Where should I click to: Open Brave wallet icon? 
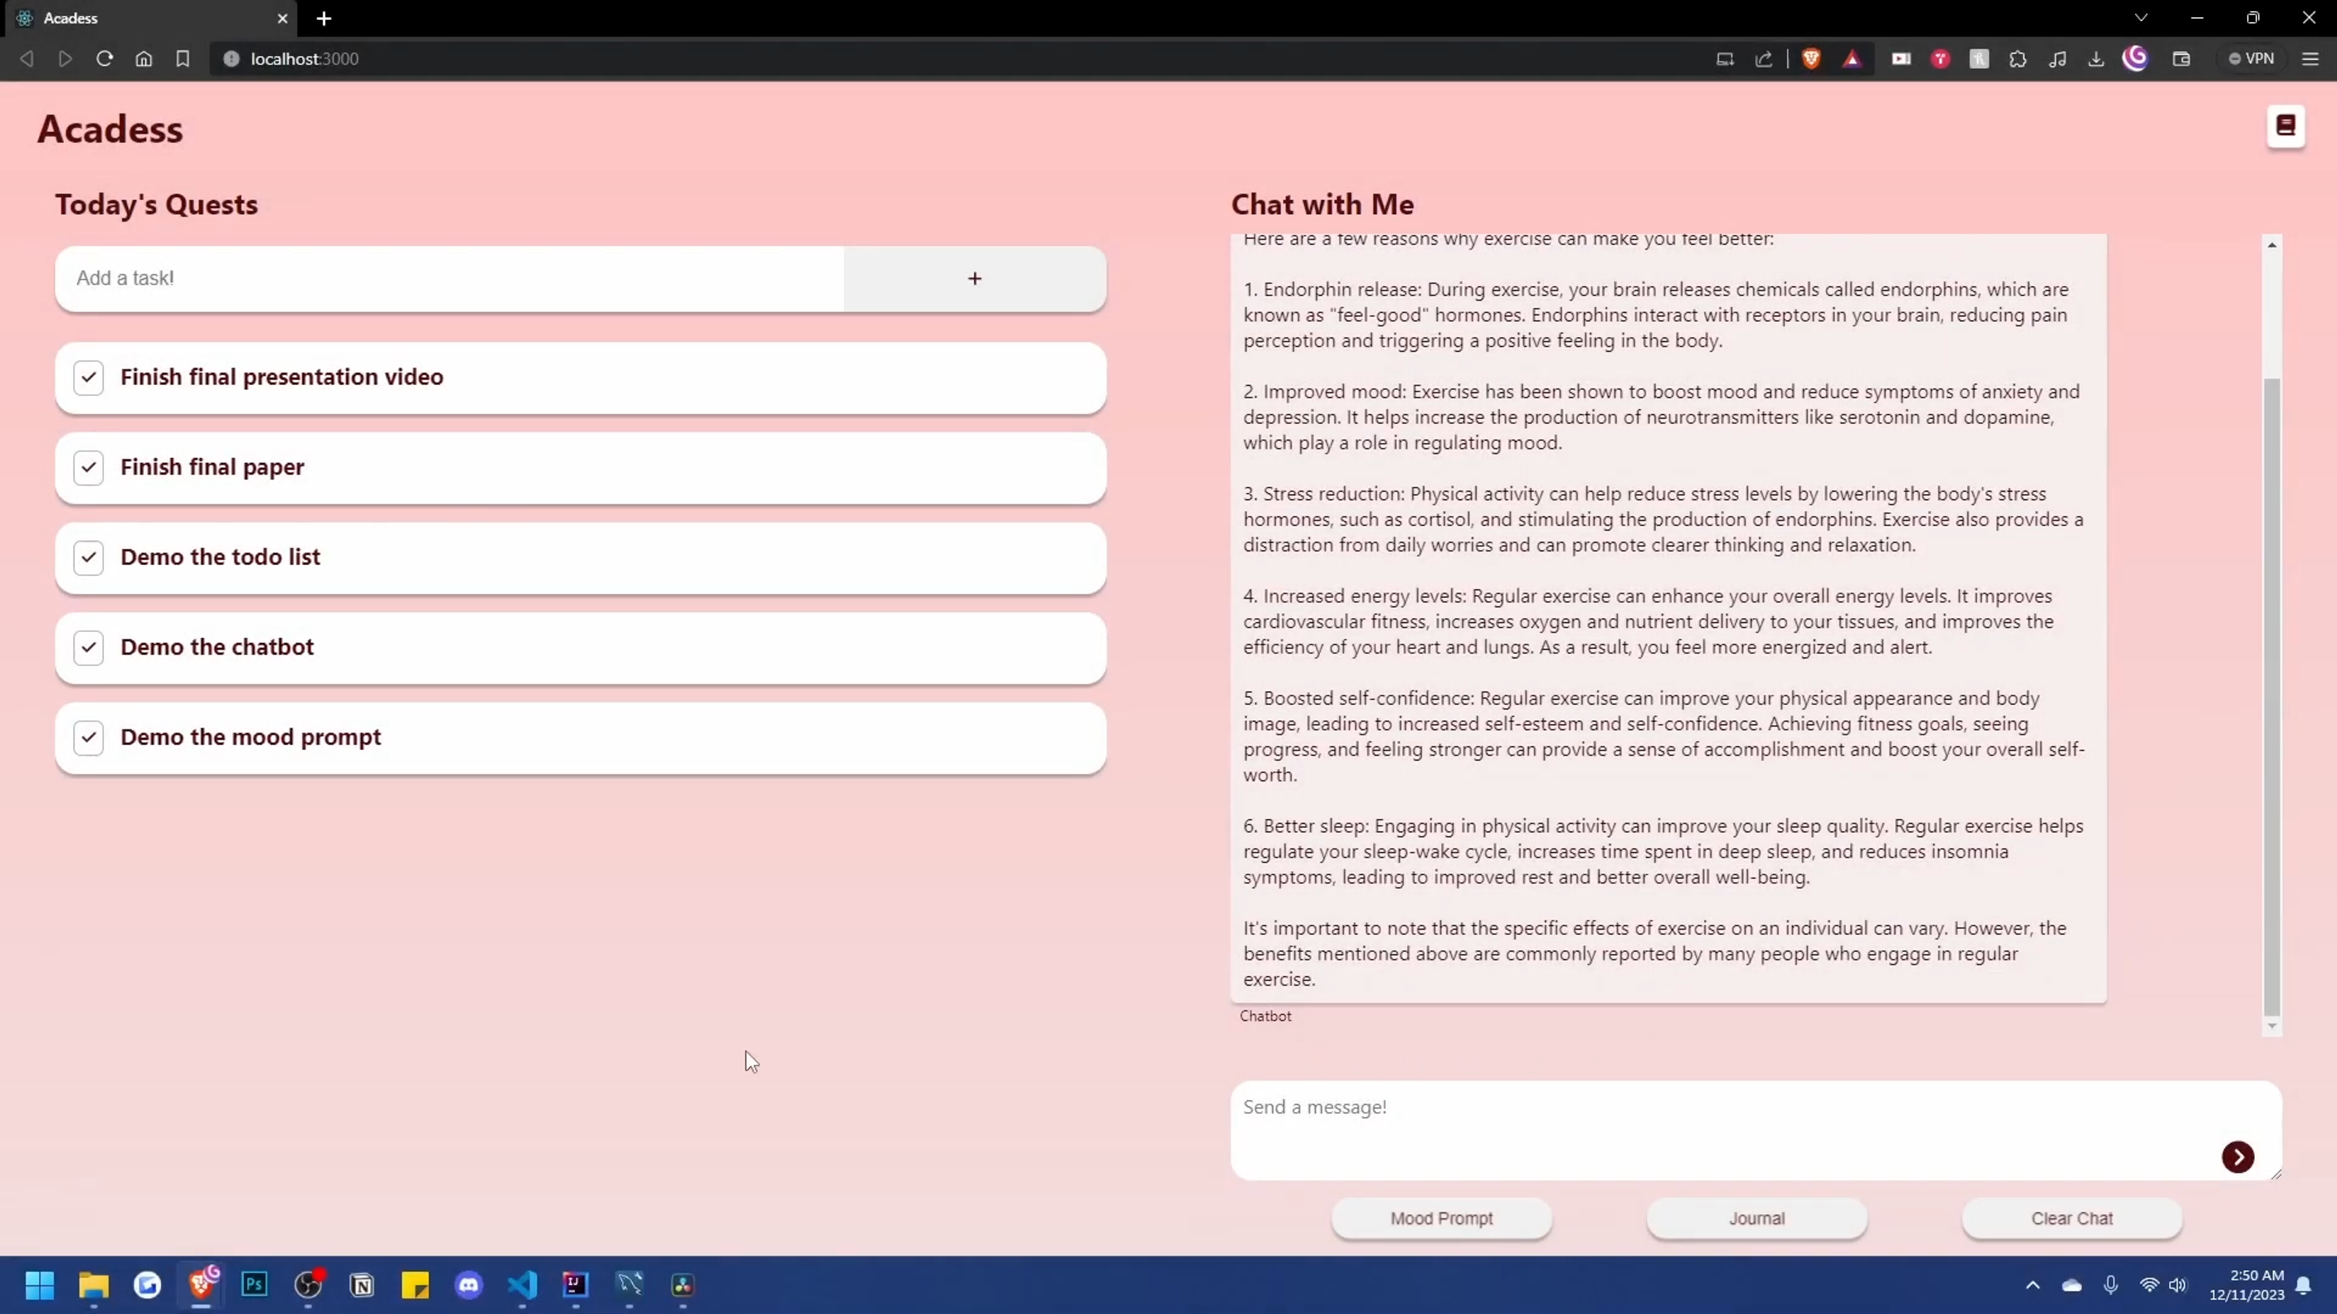[2181, 59]
